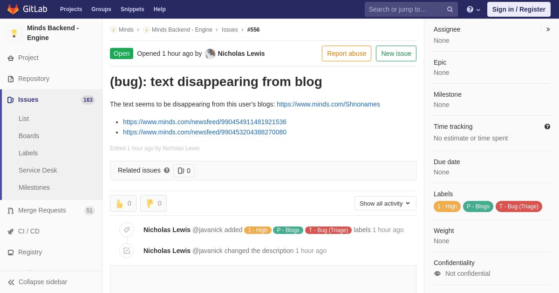Screen dimensions: 559x293
Task: Select Service Desk under Issues
Action: pos(38,170)
